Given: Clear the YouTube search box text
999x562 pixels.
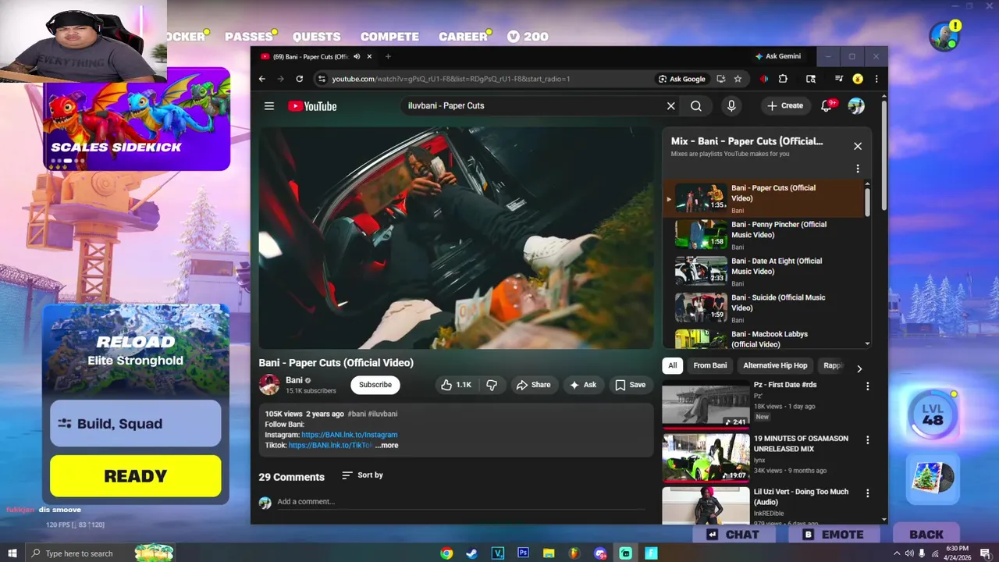Looking at the screenshot, I should click(670, 106).
